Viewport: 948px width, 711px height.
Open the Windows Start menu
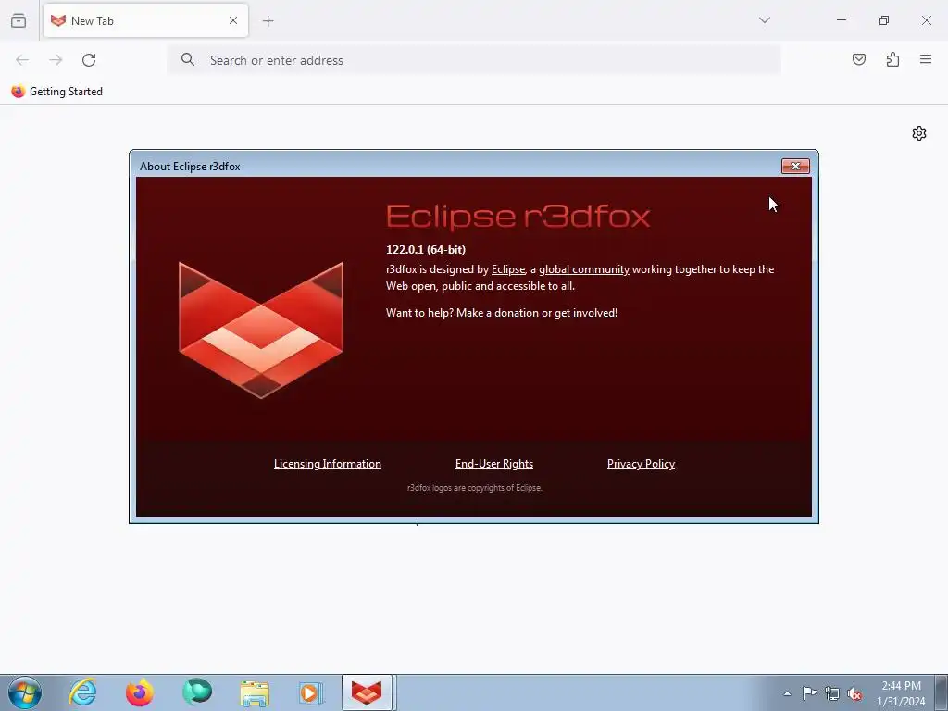tap(25, 692)
